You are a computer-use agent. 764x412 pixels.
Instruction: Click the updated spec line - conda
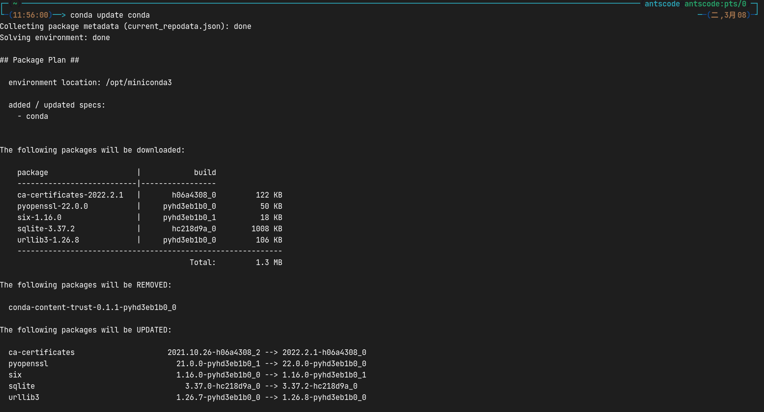33,116
